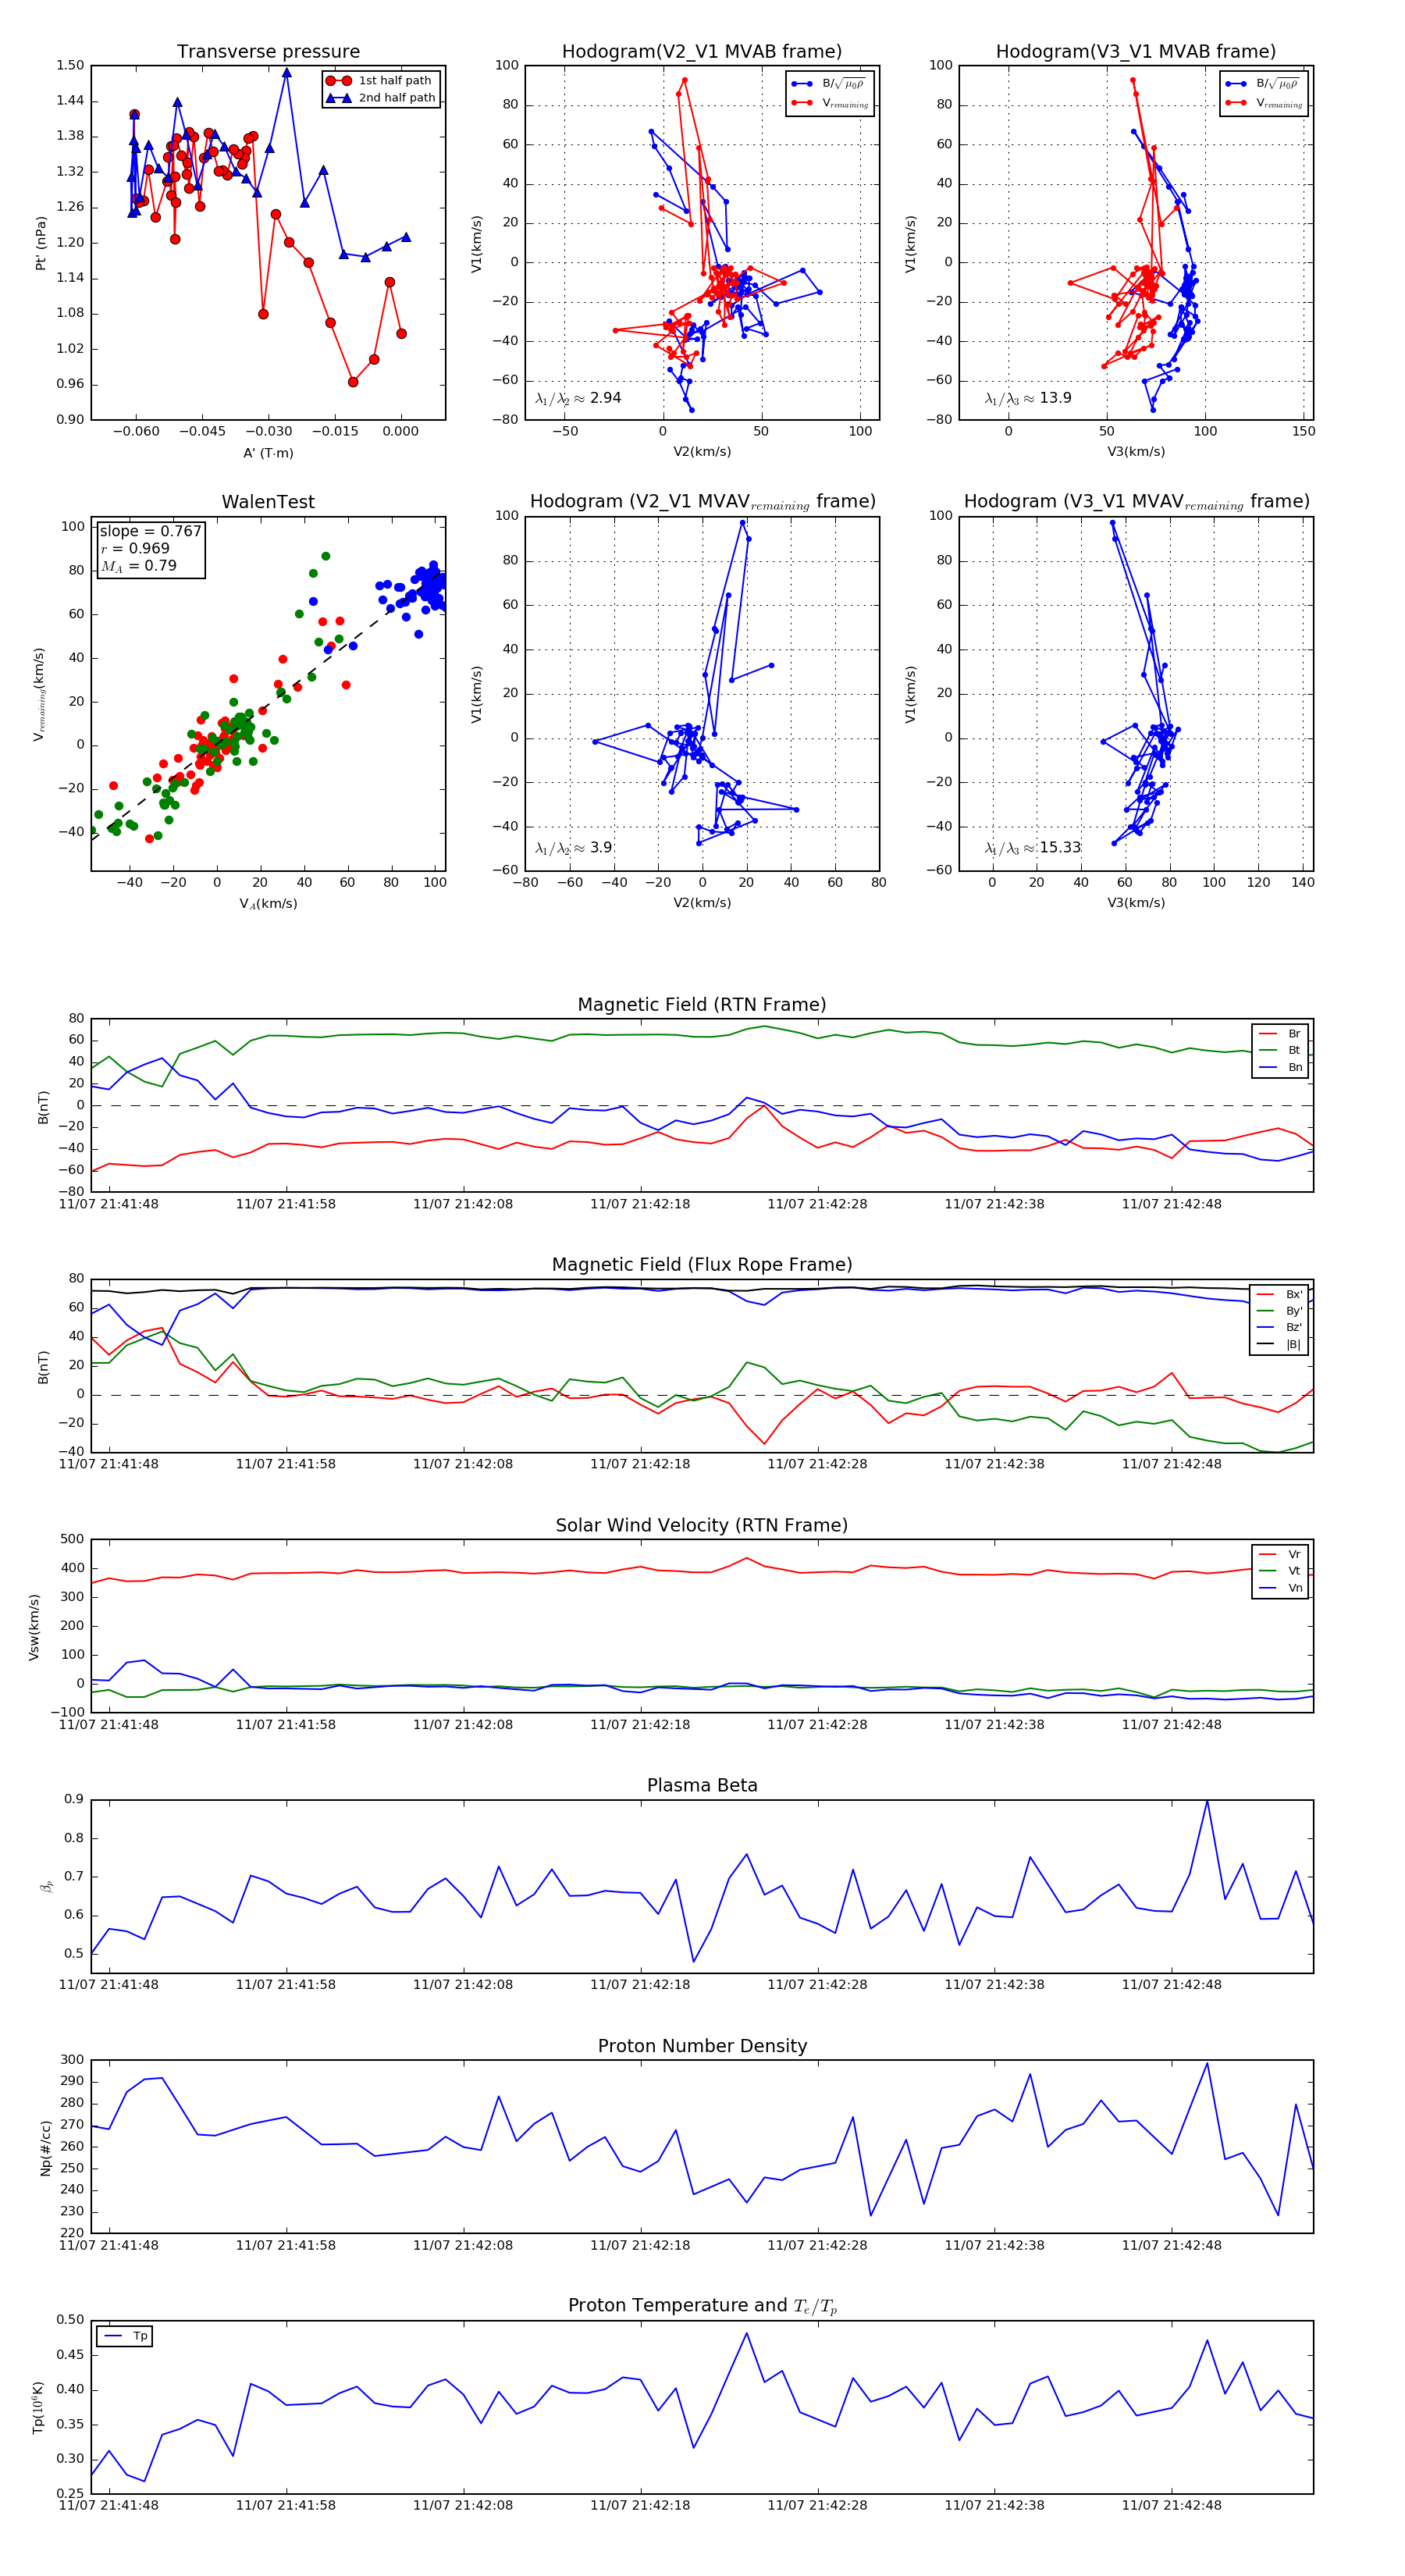Viewport: 1405px width, 2576px height.
Task: Select the "By'" legend entry
Action: pyautogui.click(x=1280, y=1311)
